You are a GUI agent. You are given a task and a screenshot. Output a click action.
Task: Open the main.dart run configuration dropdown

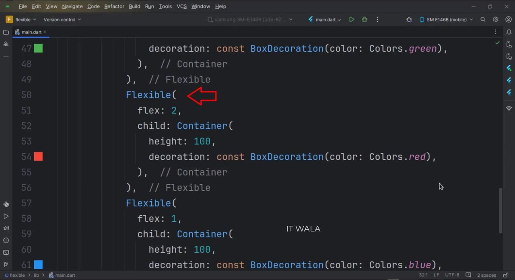pyautogui.click(x=325, y=19)
